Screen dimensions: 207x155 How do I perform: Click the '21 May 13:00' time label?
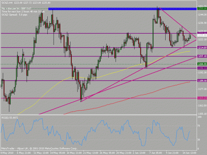point(90,153)
